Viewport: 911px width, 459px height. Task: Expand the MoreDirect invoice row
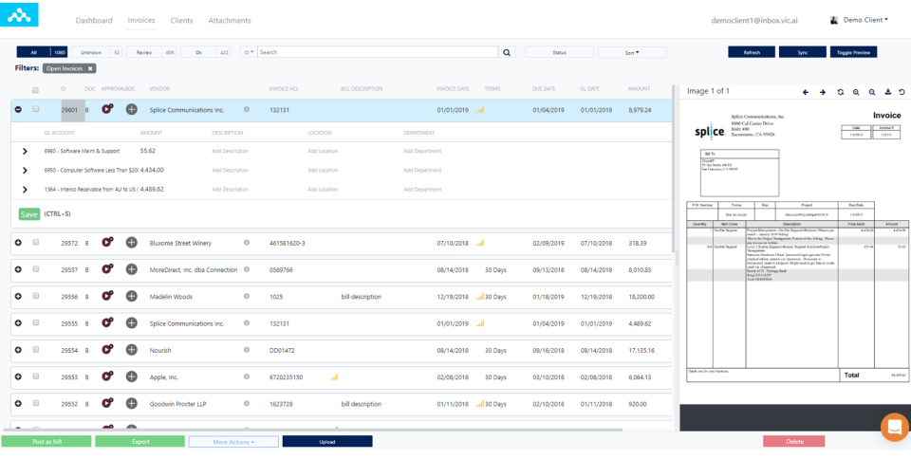click(18, 269)
